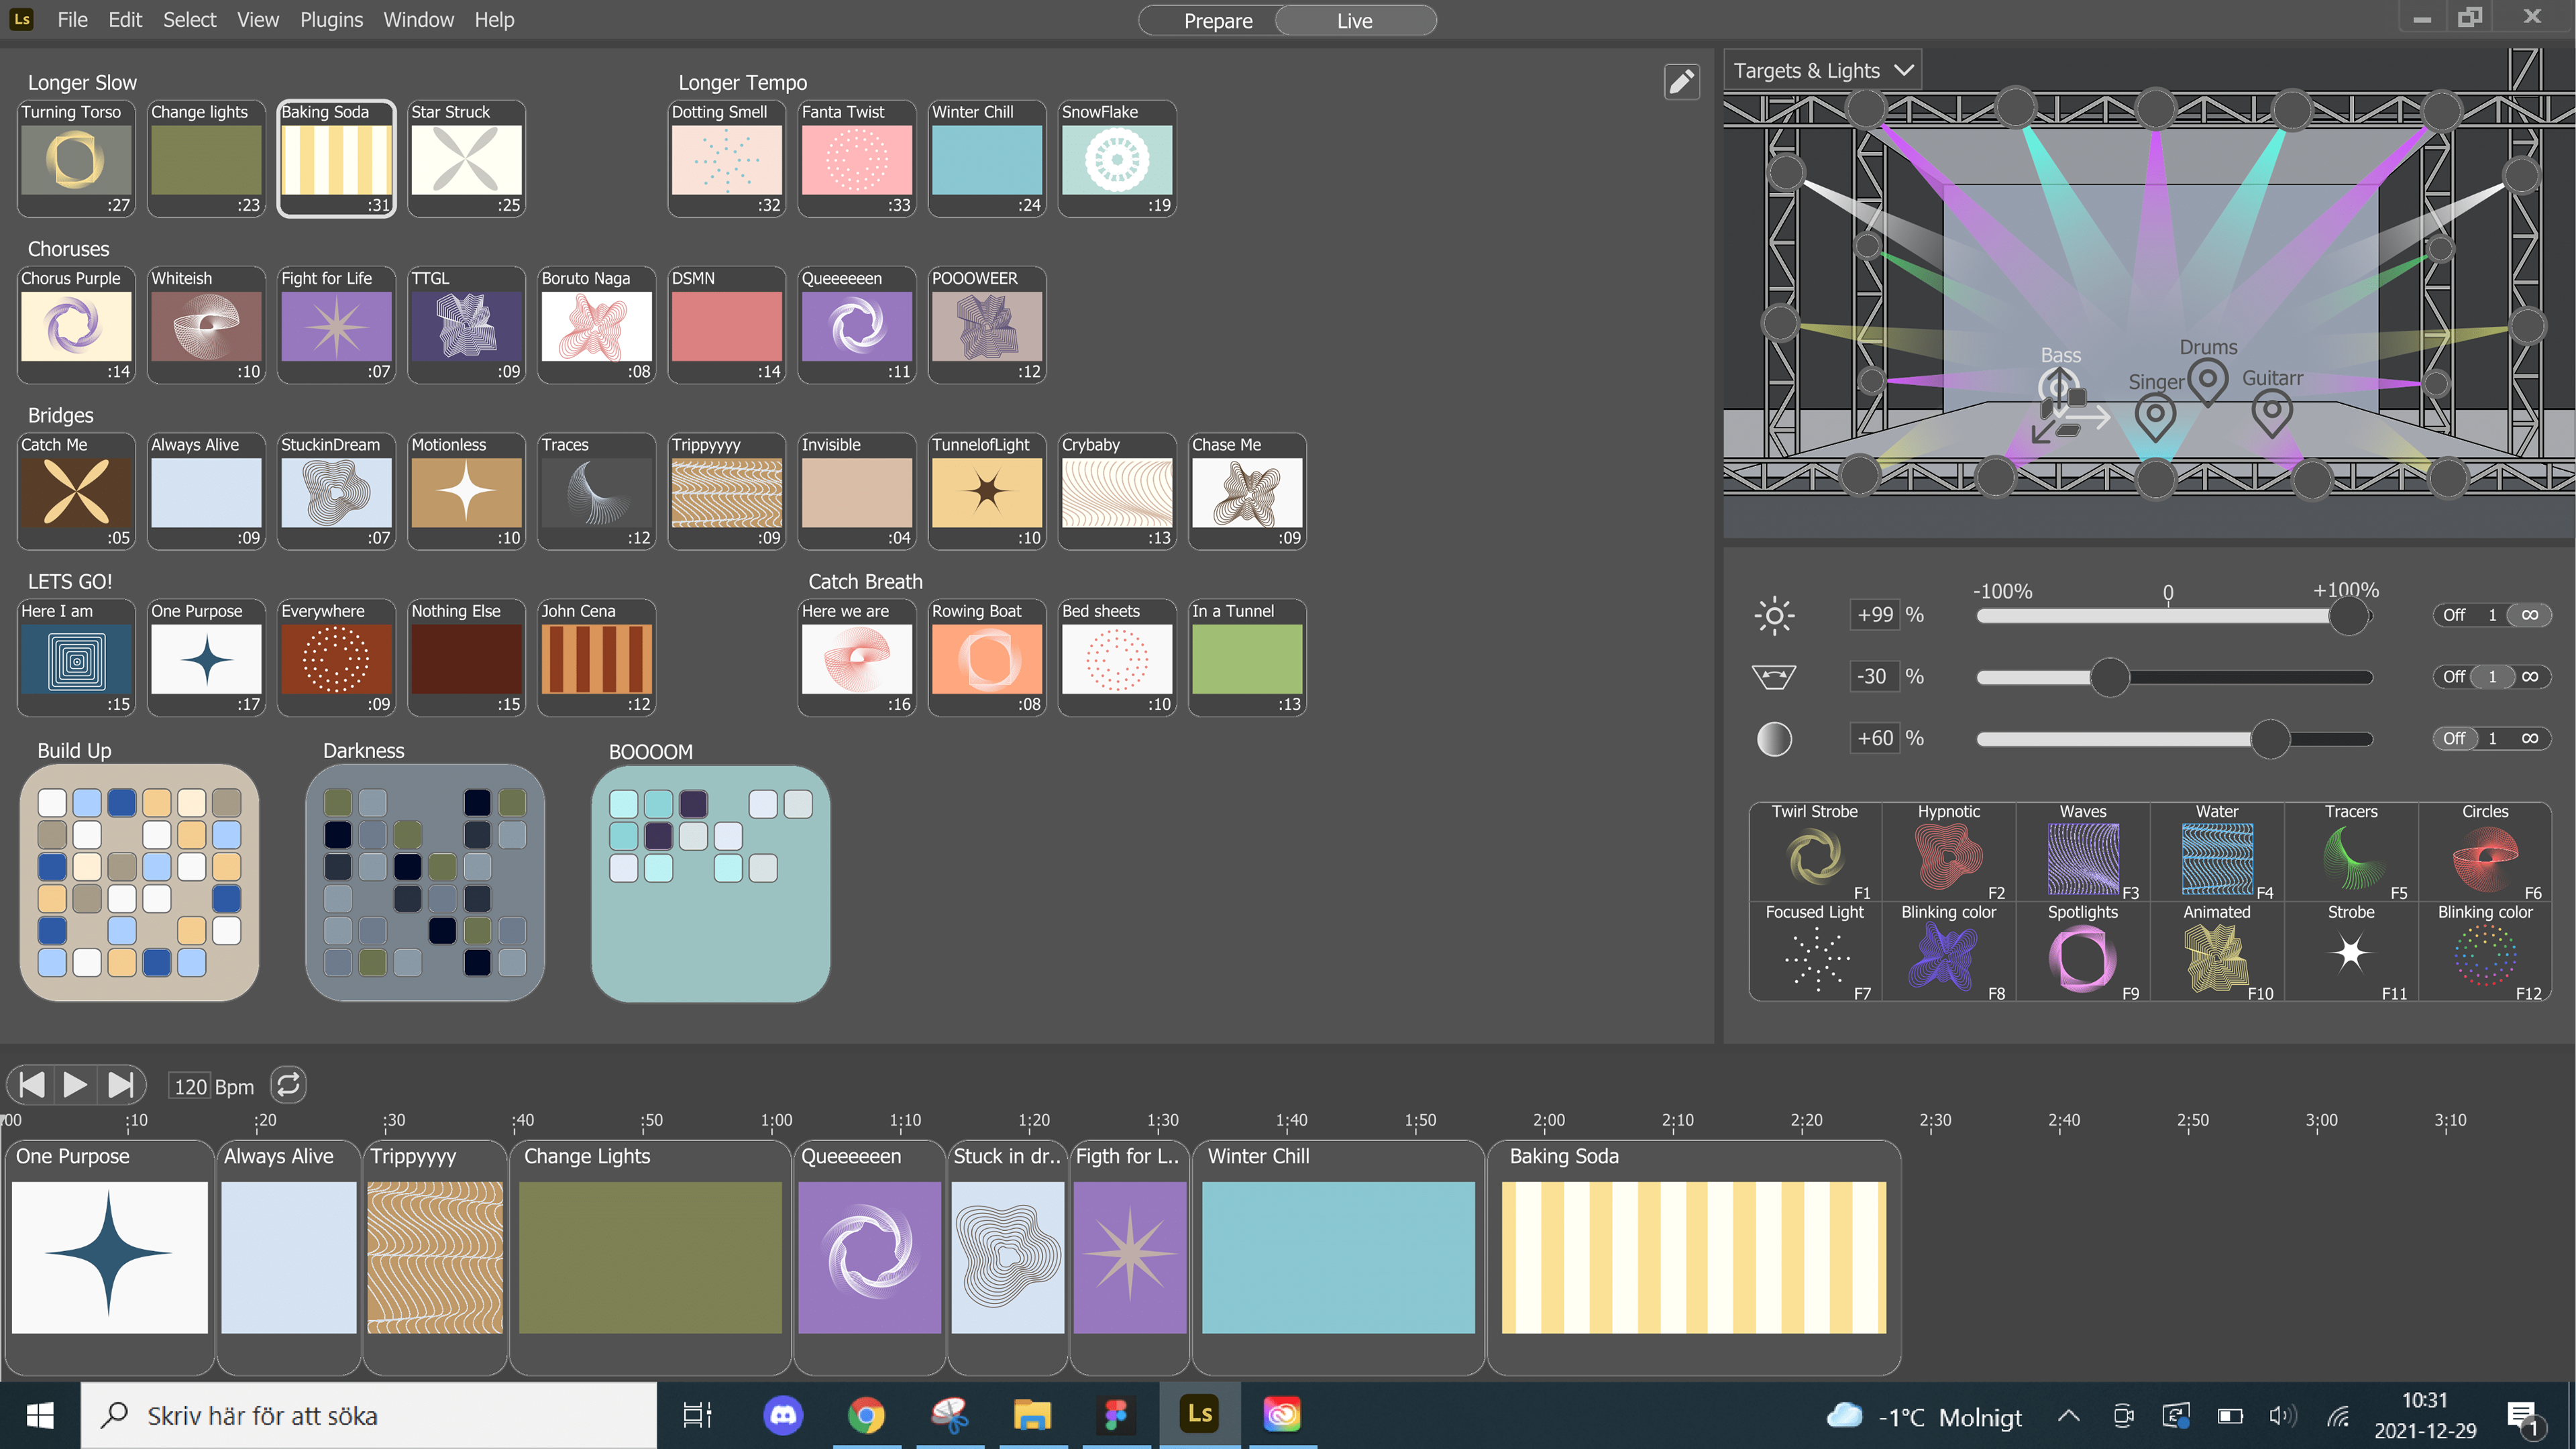Skip to next cue button

pyautogui.click(x=120, y=1085)
